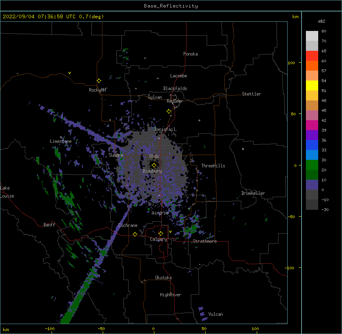Click the RedDeer city label
342x334 pixels.
[175, 101]
